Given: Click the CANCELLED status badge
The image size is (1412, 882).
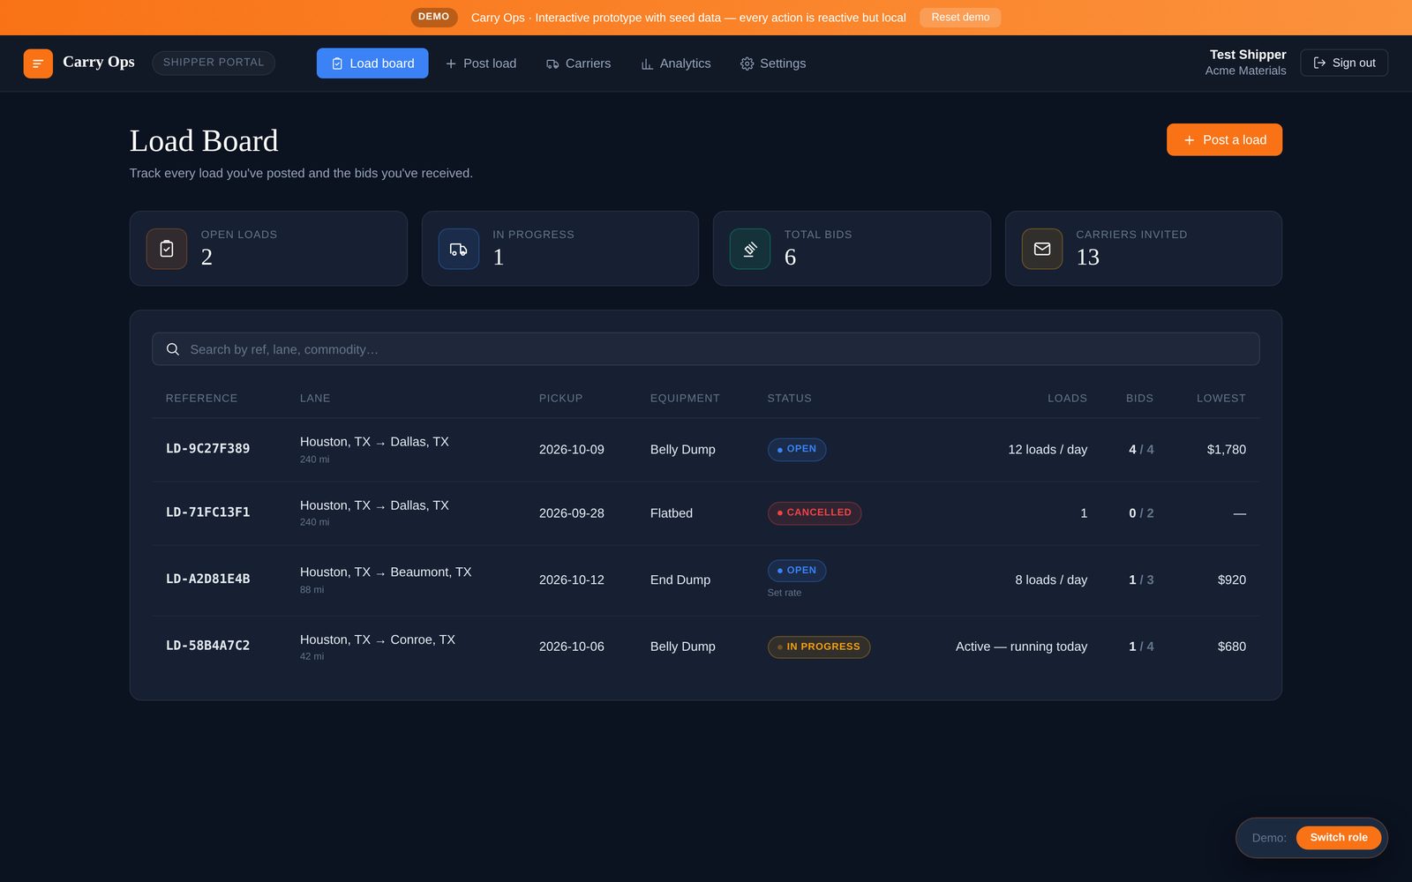Looking at the screenshot, I should click(814, 512).
